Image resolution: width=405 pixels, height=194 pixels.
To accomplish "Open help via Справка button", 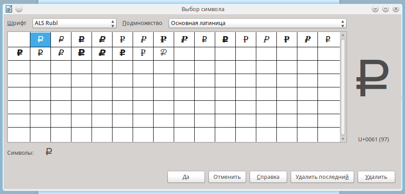I will [268, 177].
